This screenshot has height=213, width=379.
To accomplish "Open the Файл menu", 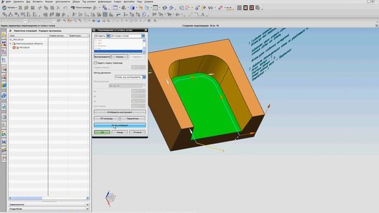I will (8, 1).
